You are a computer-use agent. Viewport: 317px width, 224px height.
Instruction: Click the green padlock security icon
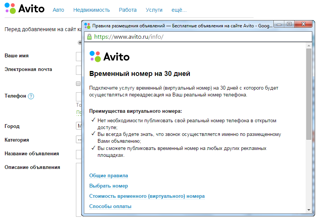(89, 37)
